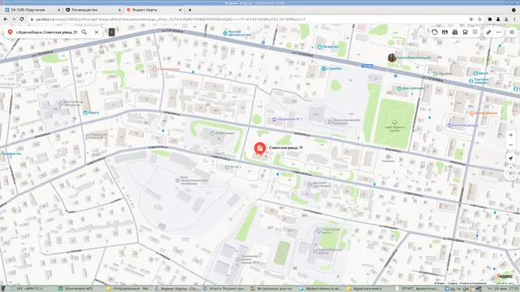This screenshot has height=292, width=520.
Task: Open the panoramas binoculars icon
Action: click(x=444, y=32)
